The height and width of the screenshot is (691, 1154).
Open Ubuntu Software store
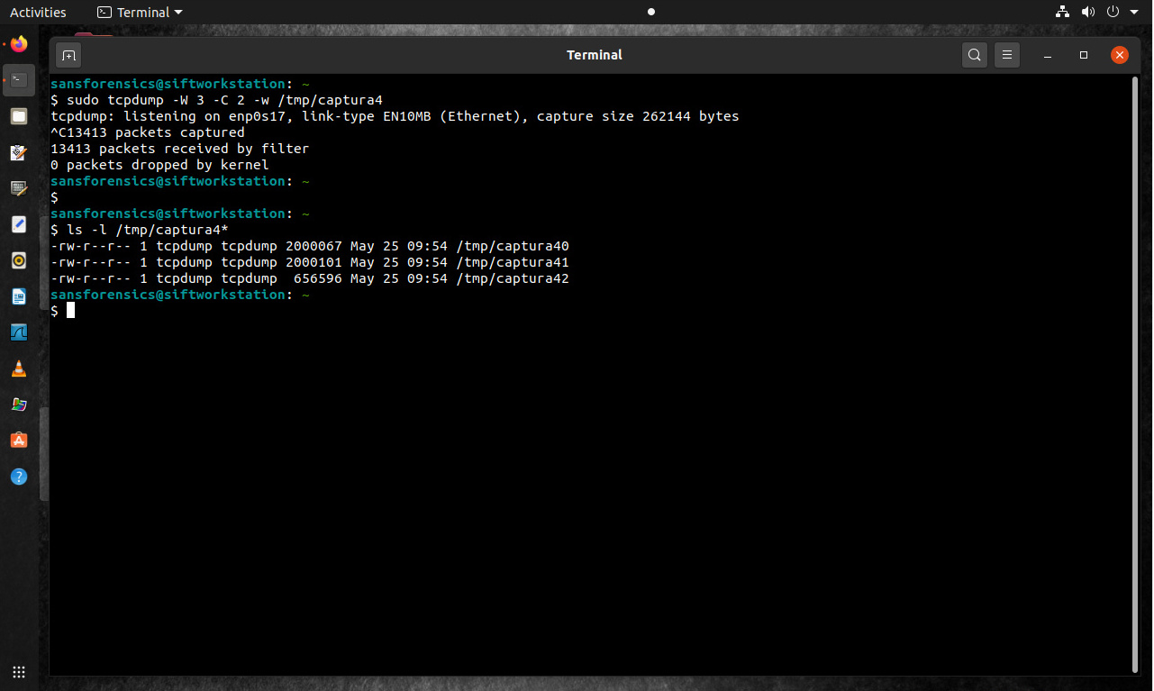(x=19, y=441)
